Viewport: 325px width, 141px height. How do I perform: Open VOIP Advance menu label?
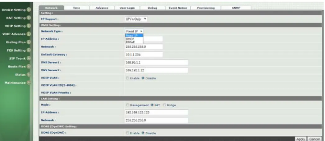[14, 34]
